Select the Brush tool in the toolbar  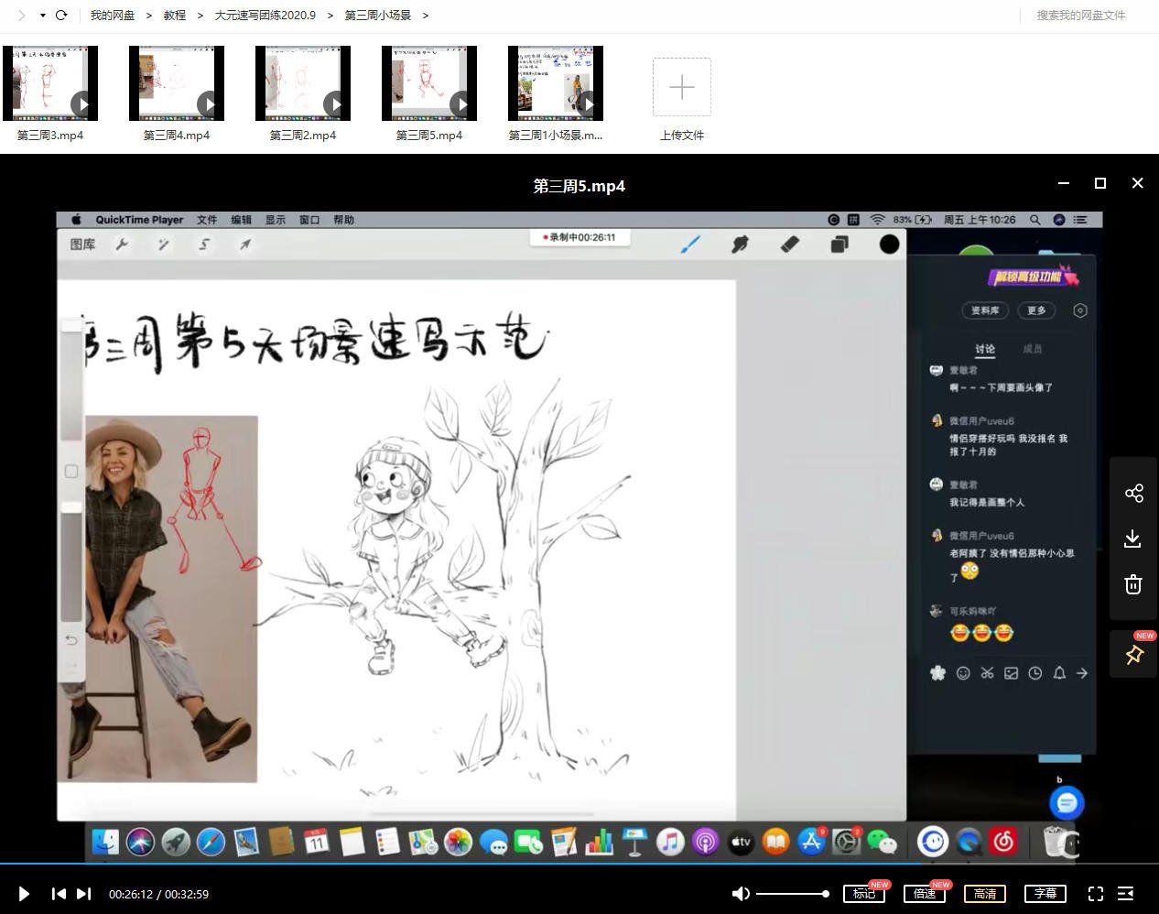click(x=691, y=244)
